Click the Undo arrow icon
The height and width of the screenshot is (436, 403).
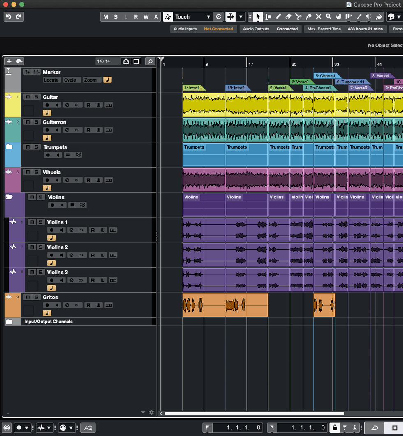click(8, 17)
